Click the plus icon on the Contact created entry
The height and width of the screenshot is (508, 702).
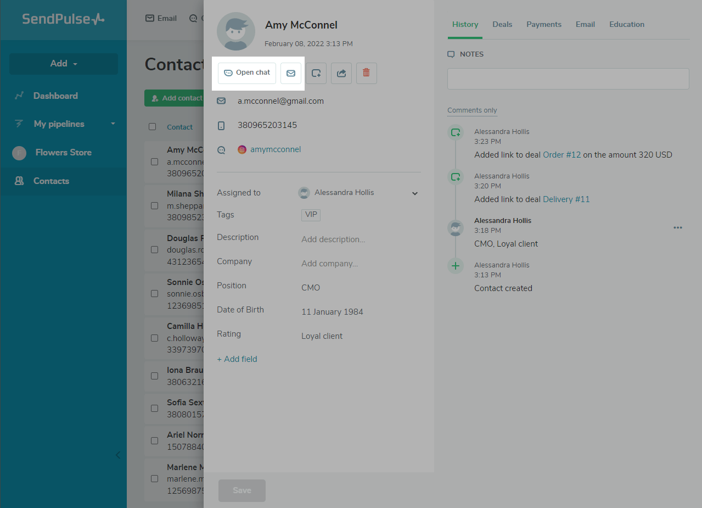(456, 266)
